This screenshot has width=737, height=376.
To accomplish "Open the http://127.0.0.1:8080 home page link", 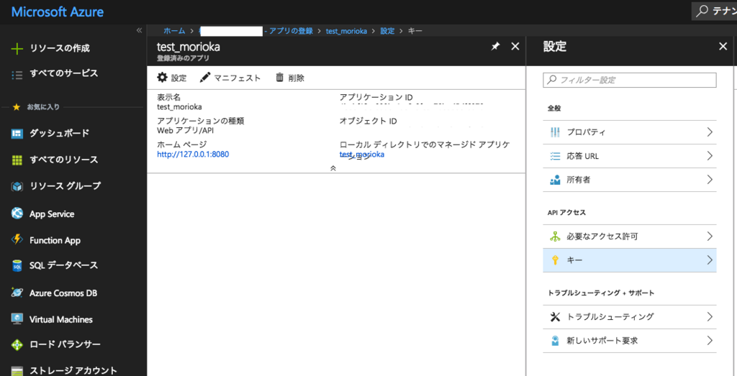I will point(193,155).
